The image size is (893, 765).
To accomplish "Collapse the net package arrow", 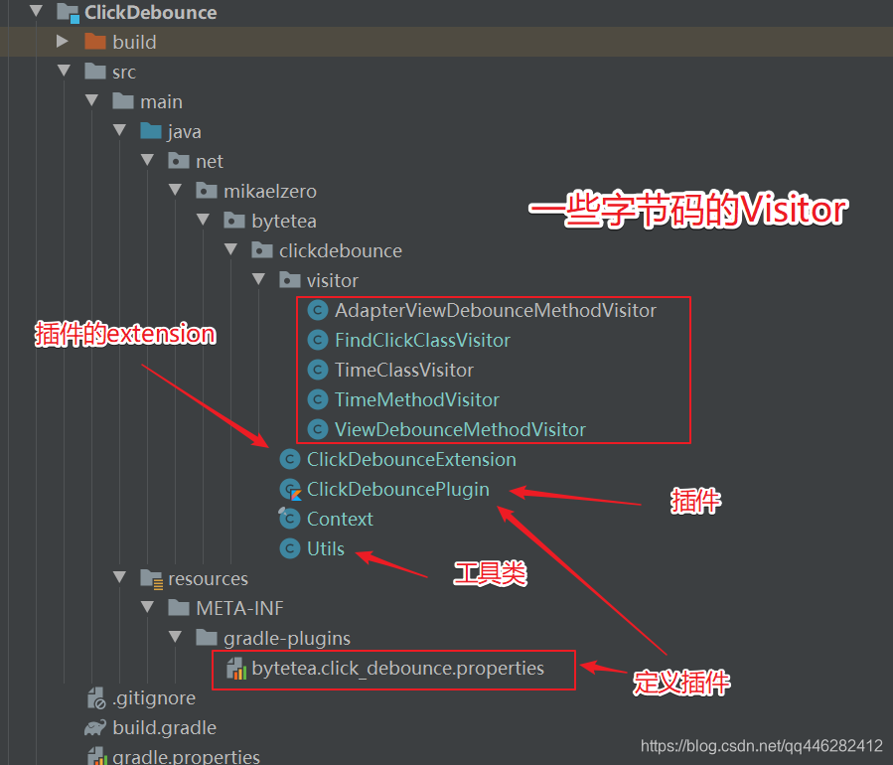I will (x=147, y=160).
